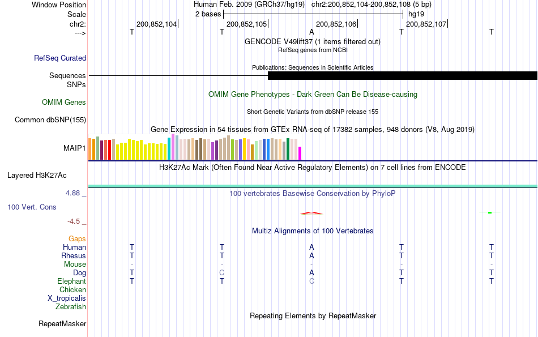Click the -4.5 PhyloP lower scale value
This screenshot has height=337, width=538.
[x=74, y=221]
